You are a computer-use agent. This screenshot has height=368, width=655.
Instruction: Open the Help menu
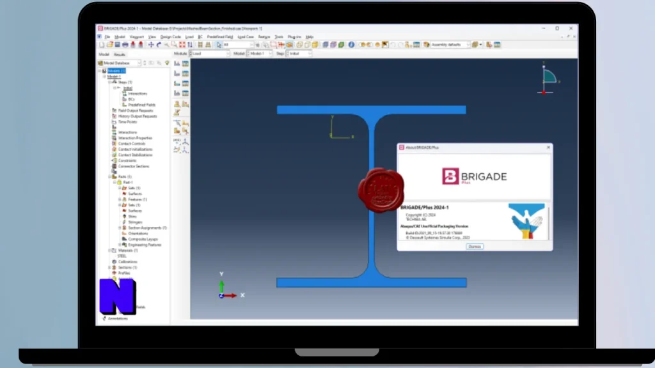310,36
